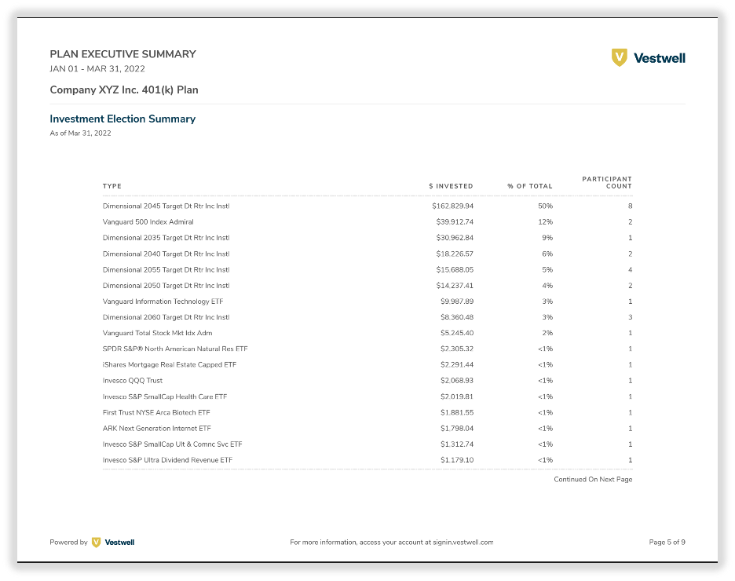
Task: Click the '$18,226.57' amount
Action: click(455, 254)
